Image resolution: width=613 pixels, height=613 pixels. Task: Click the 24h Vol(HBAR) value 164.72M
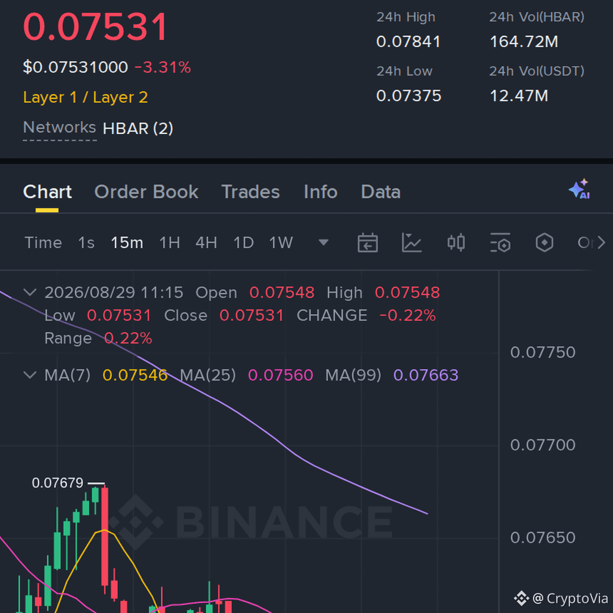(x=524, y=42)
